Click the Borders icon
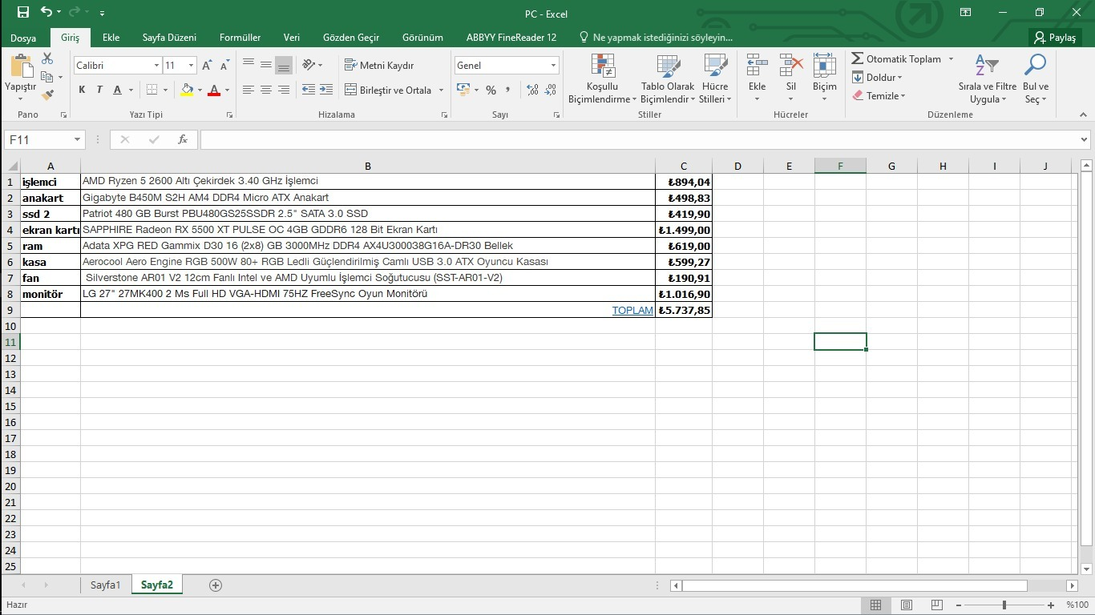This screenshot has width=1095, height=615. (152, 90)
